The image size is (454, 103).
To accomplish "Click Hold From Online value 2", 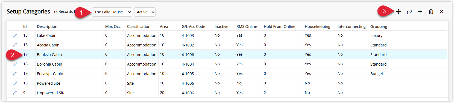I will (265, 93).
